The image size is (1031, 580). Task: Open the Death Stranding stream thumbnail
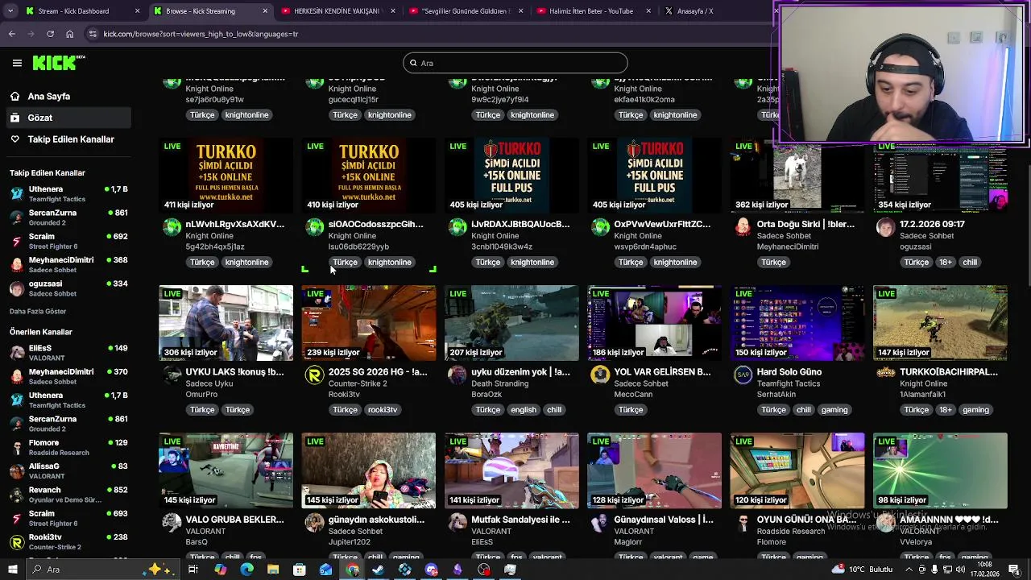(x=511, y=323)
